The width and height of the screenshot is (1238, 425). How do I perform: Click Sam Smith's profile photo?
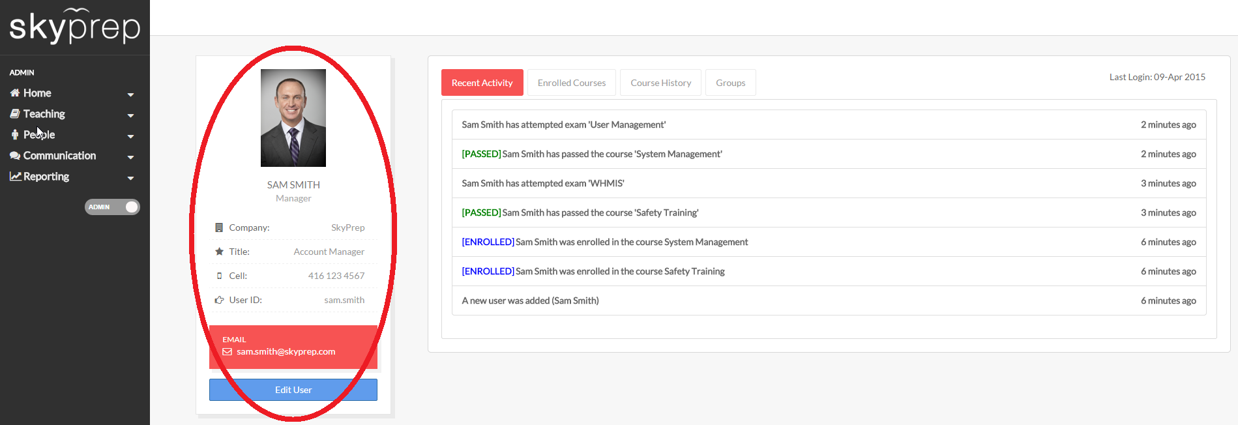[293, 118]
